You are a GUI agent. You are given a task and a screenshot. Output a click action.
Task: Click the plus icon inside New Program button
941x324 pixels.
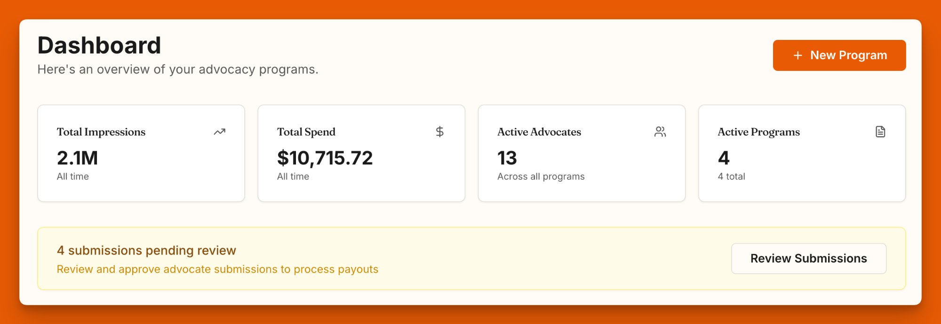pos(797,55)
